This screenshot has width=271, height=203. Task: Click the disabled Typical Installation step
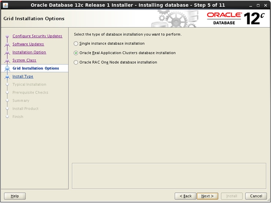pos(29,85)
